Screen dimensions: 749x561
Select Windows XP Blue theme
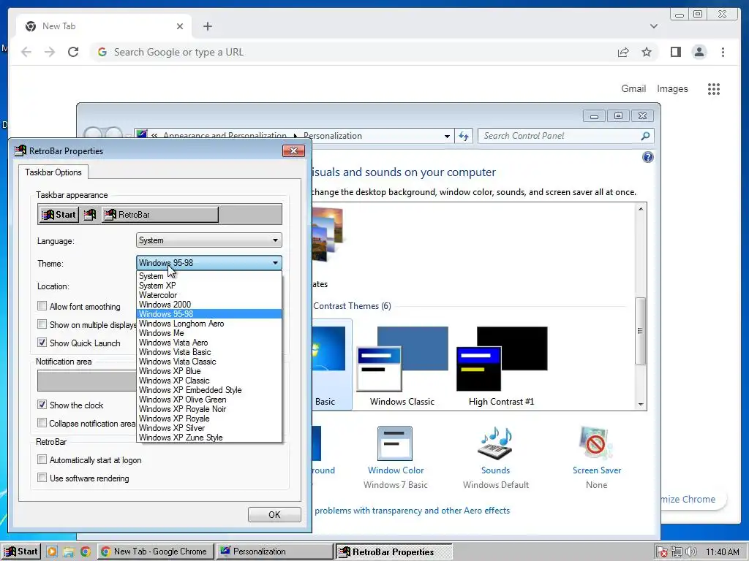tap(208, 370)
